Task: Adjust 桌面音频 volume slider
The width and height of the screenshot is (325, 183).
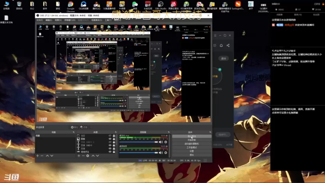Action: pos(139,152)
